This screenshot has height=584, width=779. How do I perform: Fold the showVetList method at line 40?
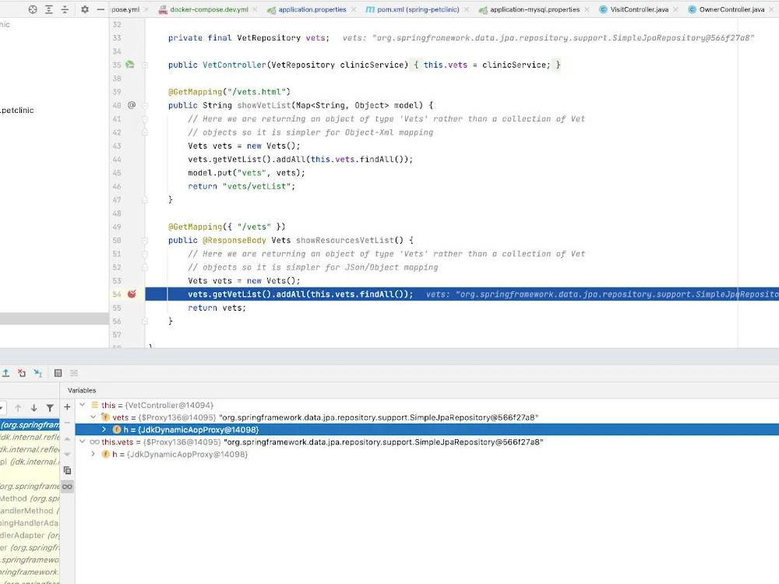145,105
